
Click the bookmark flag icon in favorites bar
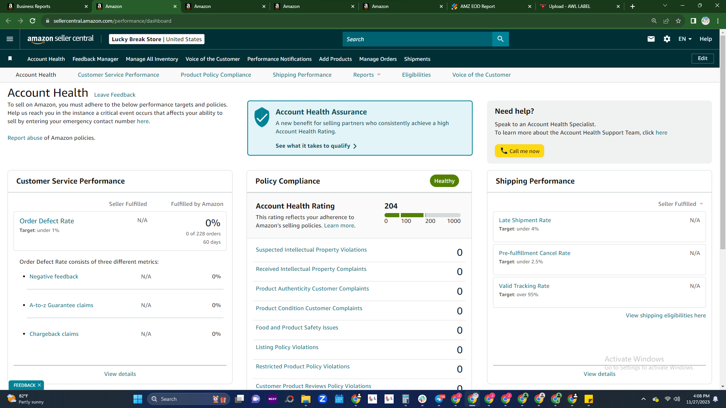point(10,59)
